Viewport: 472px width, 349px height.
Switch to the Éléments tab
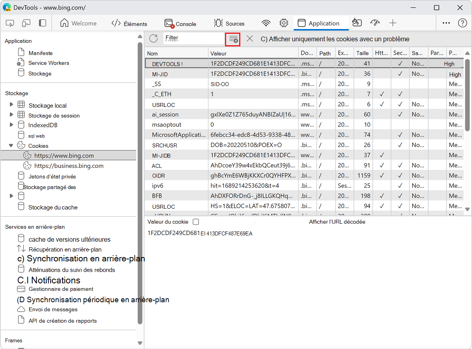[129, 24]
